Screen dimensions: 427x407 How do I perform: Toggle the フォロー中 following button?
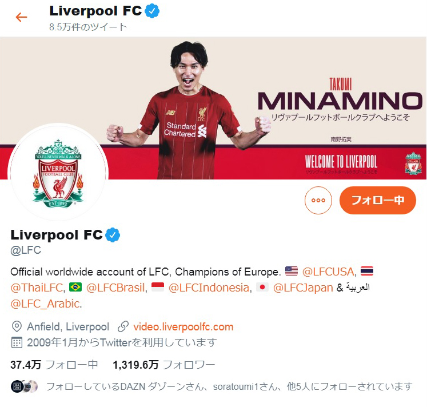point(378,201)
